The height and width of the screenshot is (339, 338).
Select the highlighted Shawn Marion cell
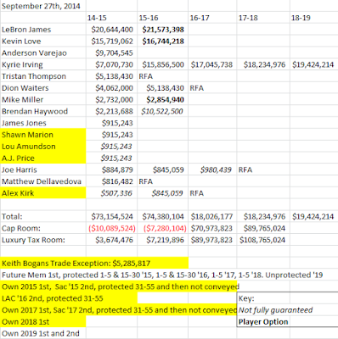tap(43, 135)
